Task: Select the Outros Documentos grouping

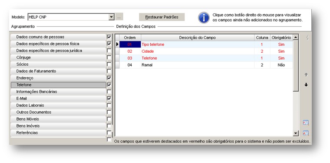Action: point(58,112)
